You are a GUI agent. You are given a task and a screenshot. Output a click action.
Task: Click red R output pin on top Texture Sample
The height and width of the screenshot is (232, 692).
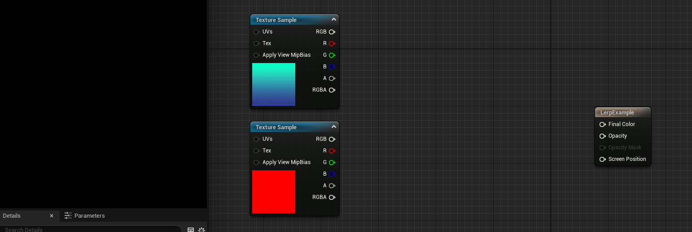point(332,43)
